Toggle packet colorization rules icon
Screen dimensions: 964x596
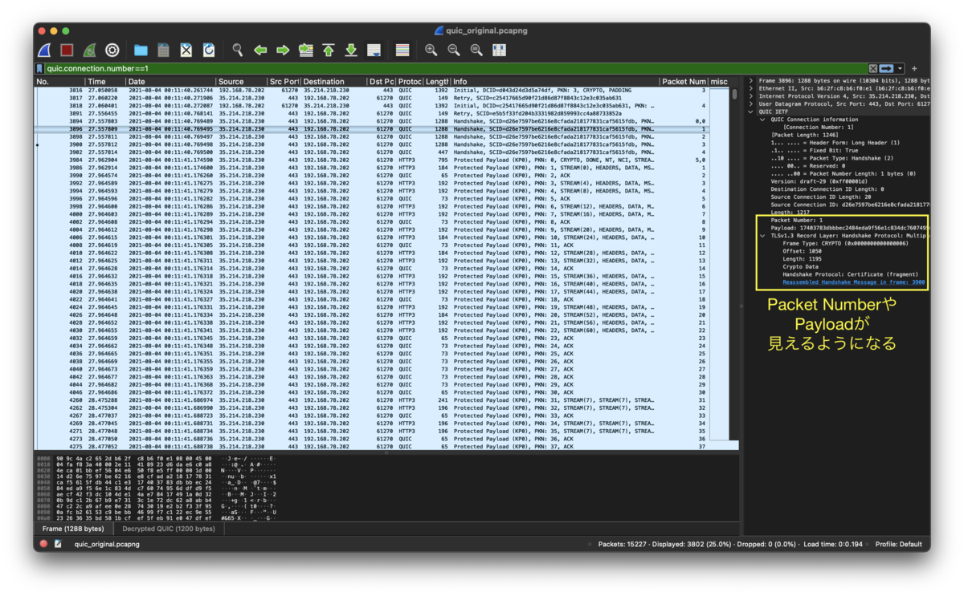(x=402, y=51)
